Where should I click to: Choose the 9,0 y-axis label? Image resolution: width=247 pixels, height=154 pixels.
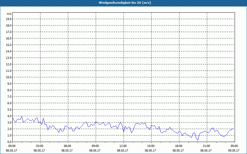coord(10,83)
